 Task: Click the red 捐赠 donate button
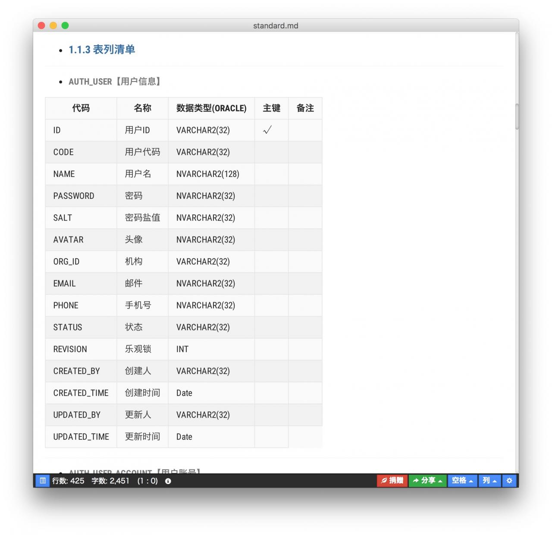click(392, 481)
